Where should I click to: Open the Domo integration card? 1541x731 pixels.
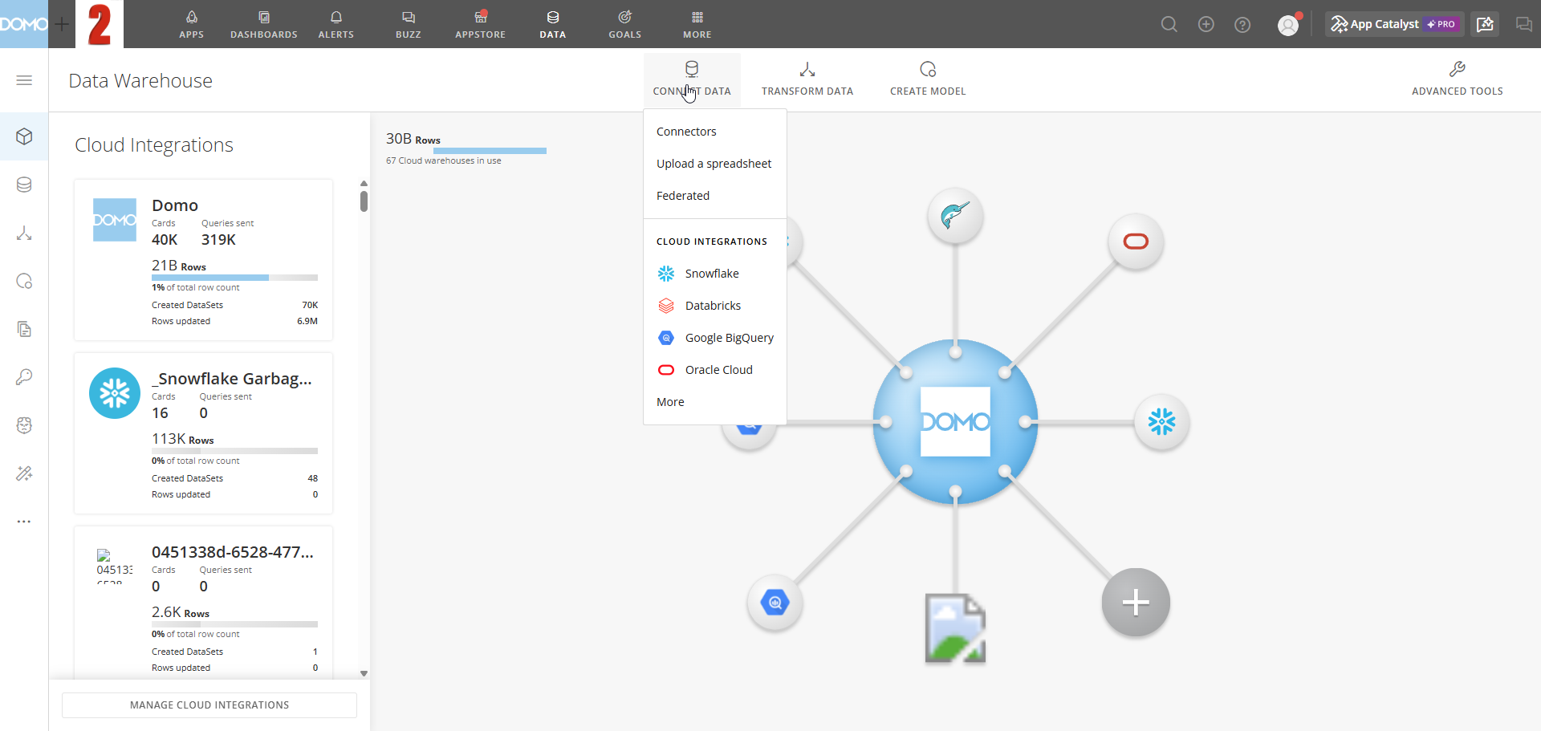coord(203,260)
